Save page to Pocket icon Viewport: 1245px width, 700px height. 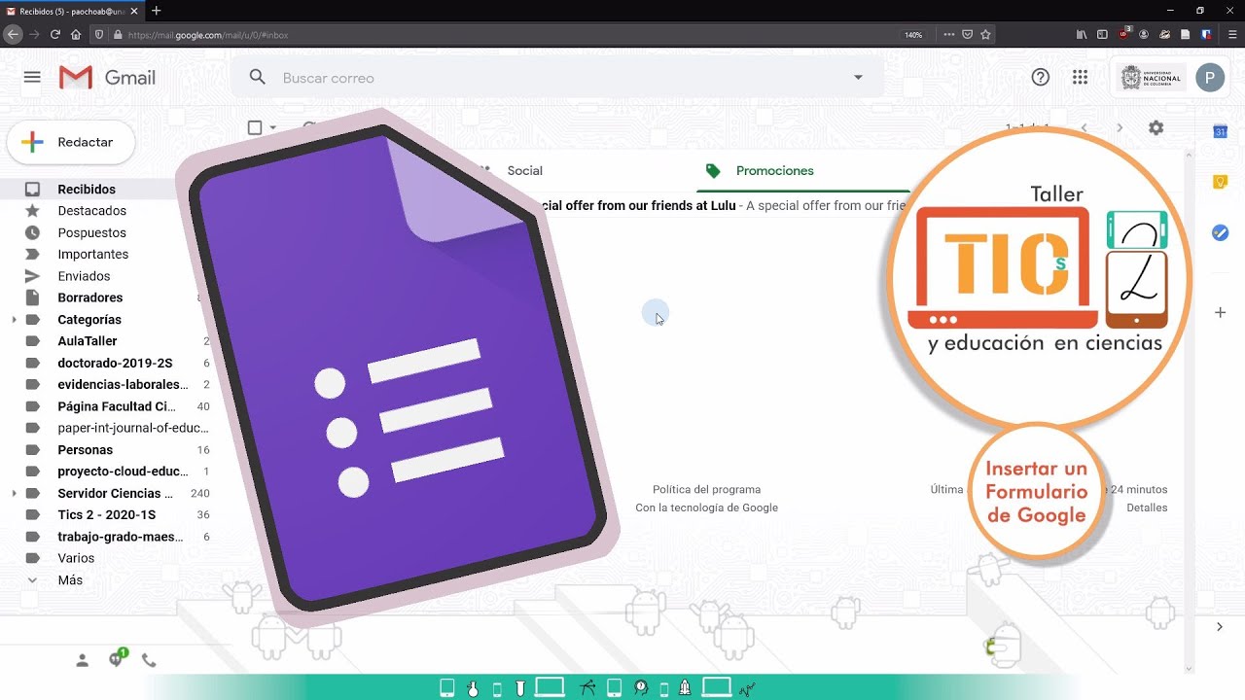(x=967, y=34)
